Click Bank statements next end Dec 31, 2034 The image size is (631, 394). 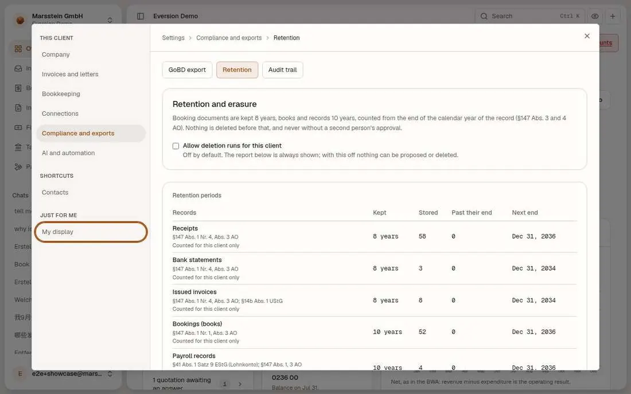click(533, 268)
